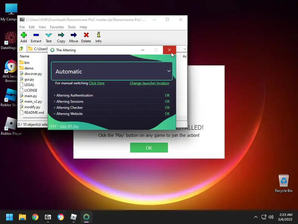Open the clock and date flyout
Viewport: 298px width, 224px height.
[x=285, y=217]
